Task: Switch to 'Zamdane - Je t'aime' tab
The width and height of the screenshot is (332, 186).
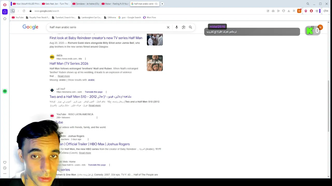Action: [x=86, y=4]
